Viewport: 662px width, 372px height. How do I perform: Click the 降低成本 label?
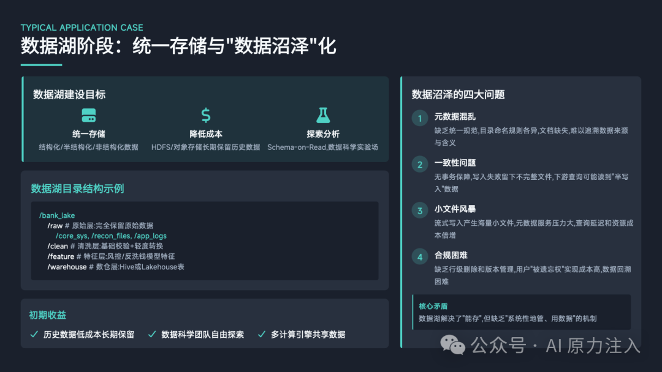point(205,134)
